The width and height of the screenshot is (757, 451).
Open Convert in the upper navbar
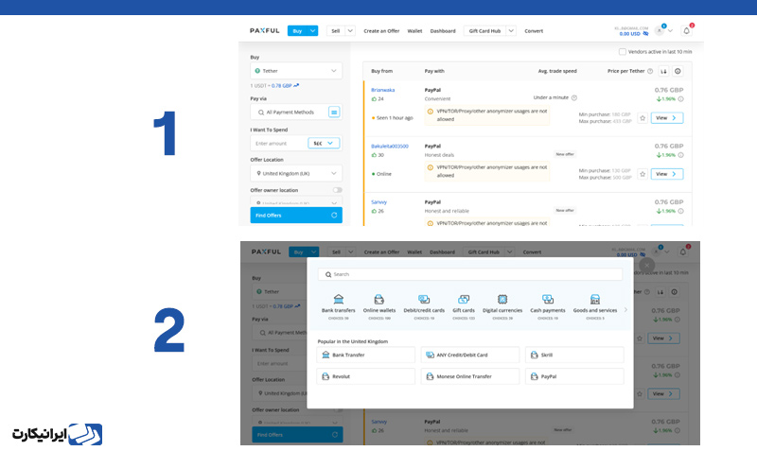[x=534, y=31]
